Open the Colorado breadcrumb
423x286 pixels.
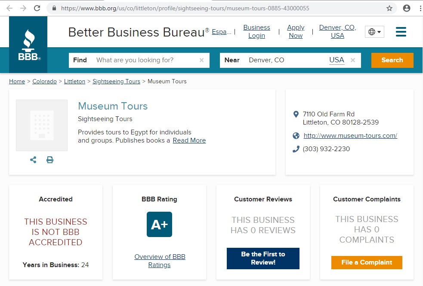tap(44, 81)
